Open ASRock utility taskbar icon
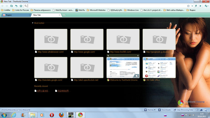The height and width of the screenshot is (118, 210). point(71,115)
